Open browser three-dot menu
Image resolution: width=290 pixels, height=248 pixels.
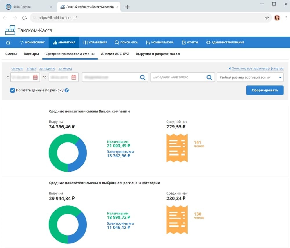click(x=286, y=18)
